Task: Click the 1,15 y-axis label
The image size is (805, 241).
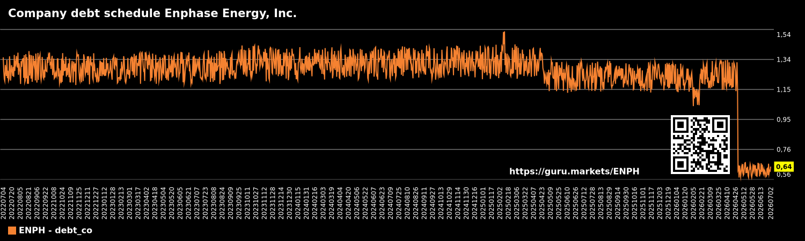Action: (784, 89)
